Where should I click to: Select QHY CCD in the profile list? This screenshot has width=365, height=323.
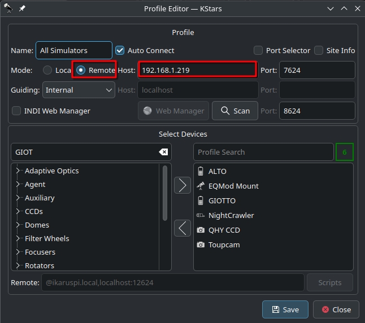(x=273, y=230)
